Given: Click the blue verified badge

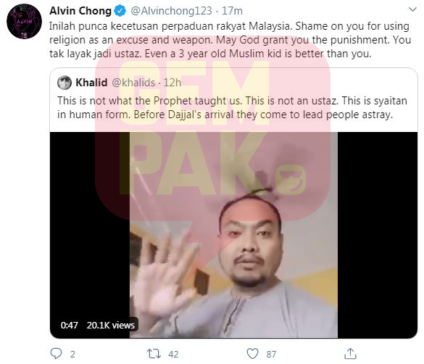Looking at the screenshot, I should click(x=120, y=11).
